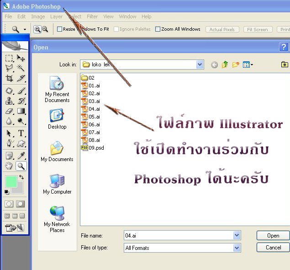290x270 pixels.
Task: Expand the Look in folder dropdown
Action: pyautogui.click(x=200, y=65)
